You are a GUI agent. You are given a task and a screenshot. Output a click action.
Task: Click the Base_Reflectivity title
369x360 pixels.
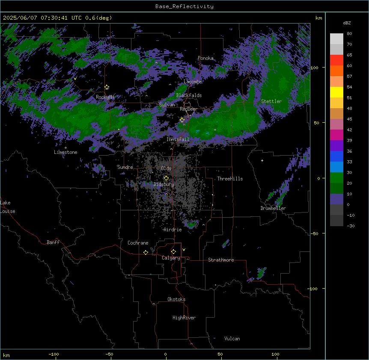tap(184, 6)
